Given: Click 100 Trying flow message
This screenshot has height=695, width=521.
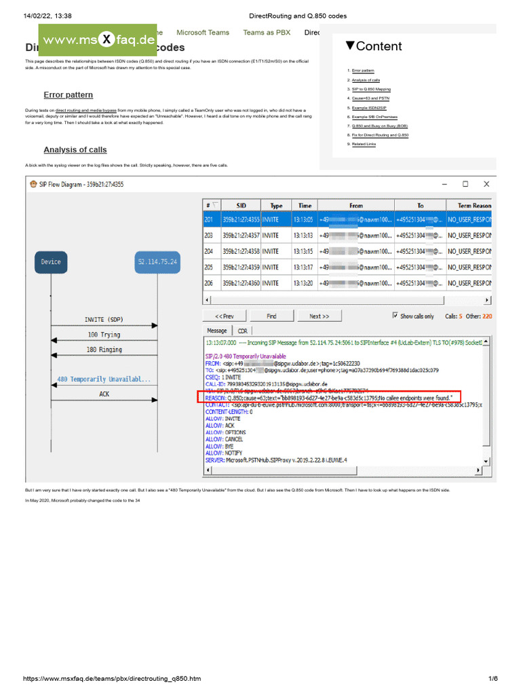Looking at the screenshot, I should point(104,335).
